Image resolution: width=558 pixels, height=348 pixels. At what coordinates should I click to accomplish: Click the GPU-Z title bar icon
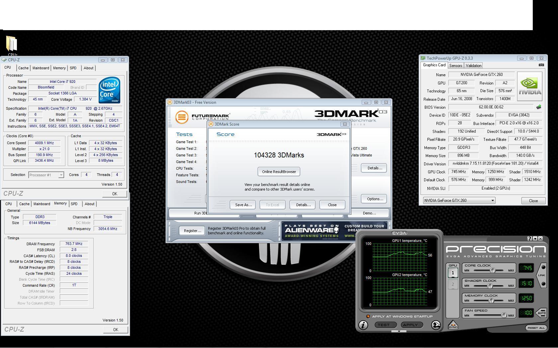pyautogui.click(x=423, y=58)
